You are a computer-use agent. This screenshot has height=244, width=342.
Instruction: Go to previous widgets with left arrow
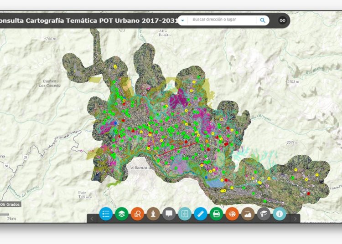pos(92,219)
